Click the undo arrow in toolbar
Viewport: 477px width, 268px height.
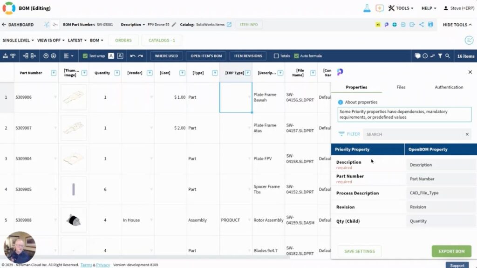tap(133, 56)
